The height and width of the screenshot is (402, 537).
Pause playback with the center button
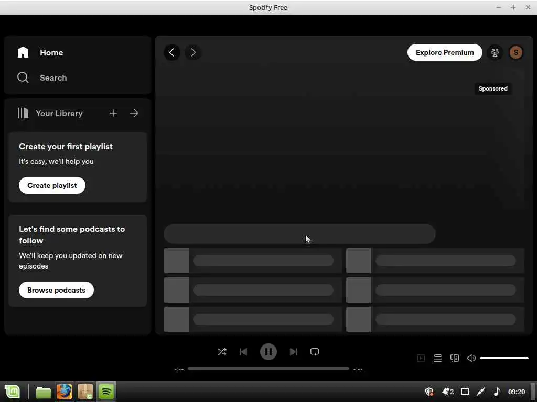point(268,352)
